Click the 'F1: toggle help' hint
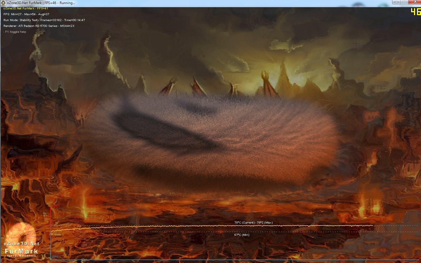Viewport: 421px width, 263px height. click(15, 32)
